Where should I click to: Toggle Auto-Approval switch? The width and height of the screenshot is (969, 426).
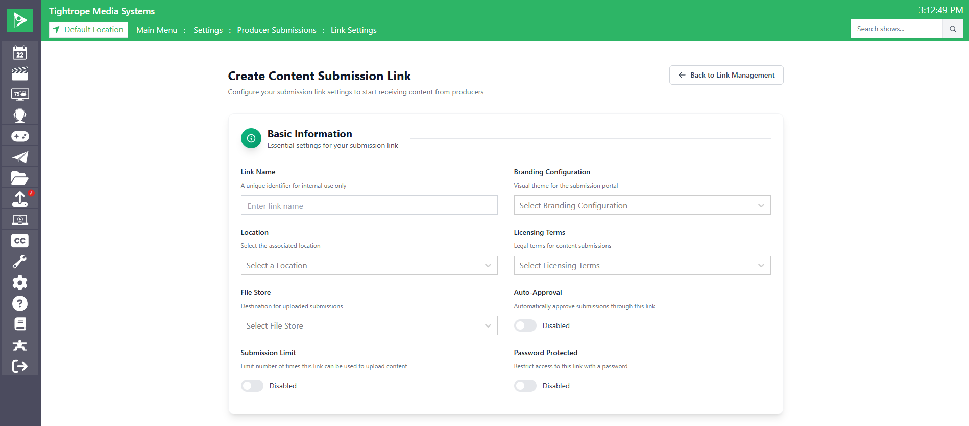click(525, 325)
